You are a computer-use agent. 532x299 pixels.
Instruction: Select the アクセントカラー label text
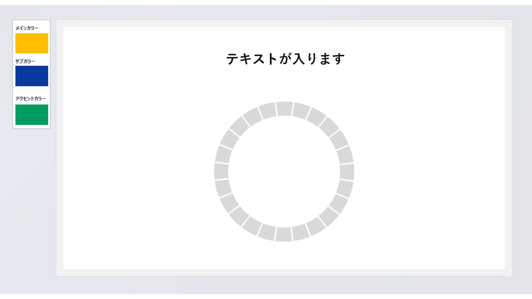pyautogui.click(x=31, y=99)
